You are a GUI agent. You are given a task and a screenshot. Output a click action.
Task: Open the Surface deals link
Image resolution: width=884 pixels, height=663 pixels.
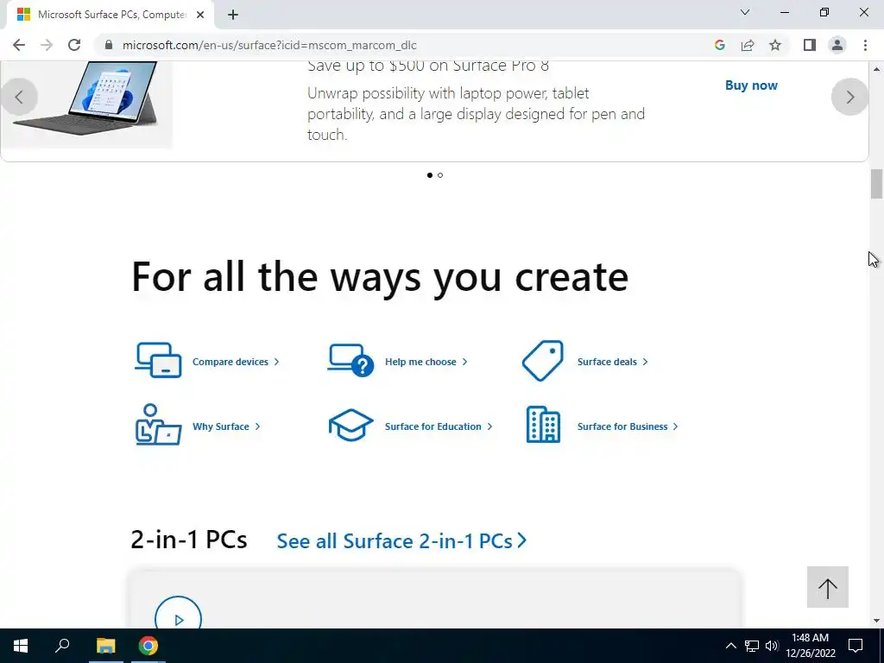(x=613, y=362)
